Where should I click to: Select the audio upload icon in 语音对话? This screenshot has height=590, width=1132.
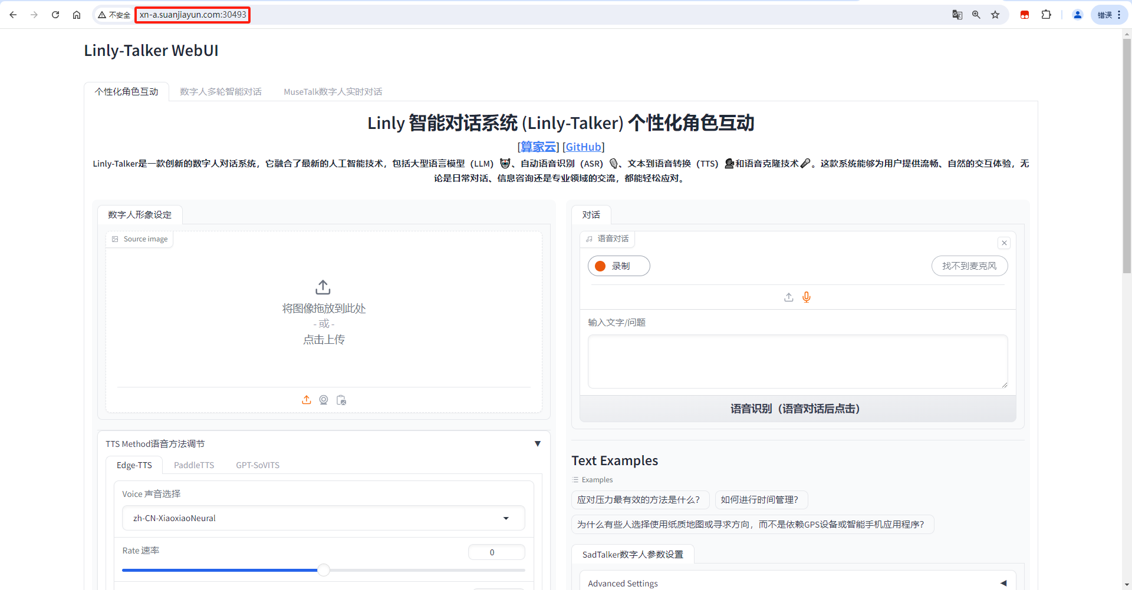click(x=789, y=297)
